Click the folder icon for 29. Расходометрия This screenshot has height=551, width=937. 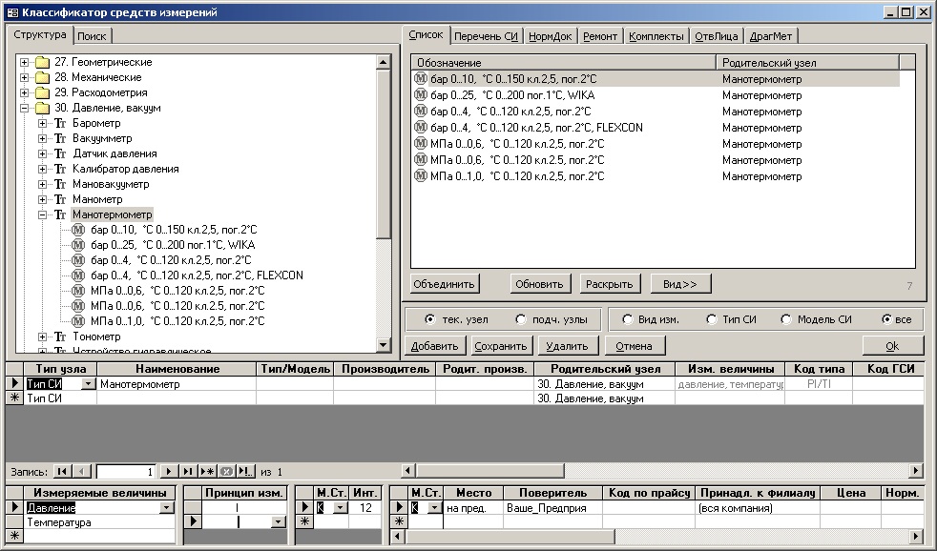pyautogui.click(x=42, y=92)
